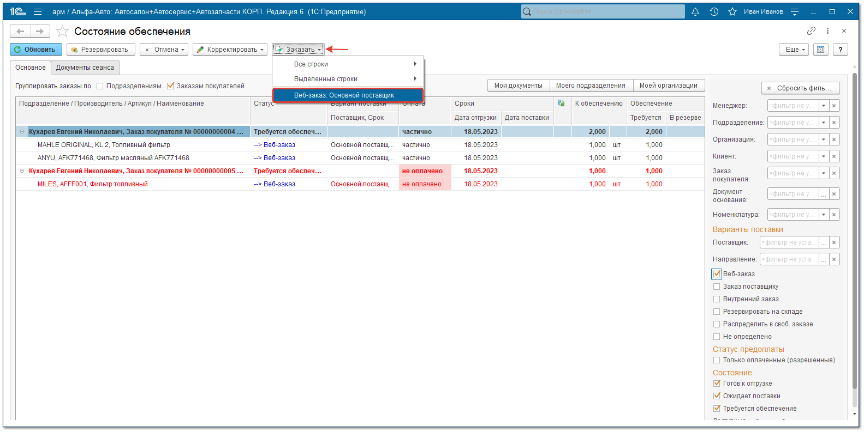Viewport: 864px width, 432px height.
Task: Uncheck Ожидает поставки checkbox
Action: [717, 396]
